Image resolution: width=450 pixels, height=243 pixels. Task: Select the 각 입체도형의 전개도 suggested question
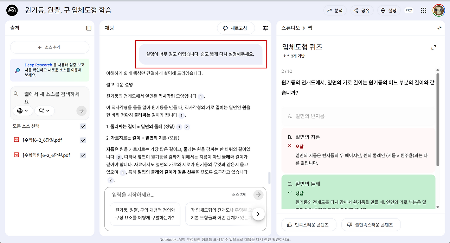(219, 214)
